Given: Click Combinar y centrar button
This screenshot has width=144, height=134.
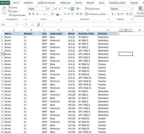Looking at the screenshot, I should tap(95, 14).
